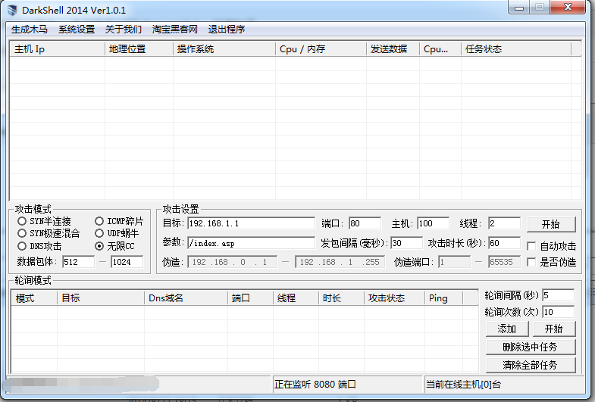Click the 当前在线主机[0]台 status text
This screenshot has height=402, width=595.
click(463, 384)
